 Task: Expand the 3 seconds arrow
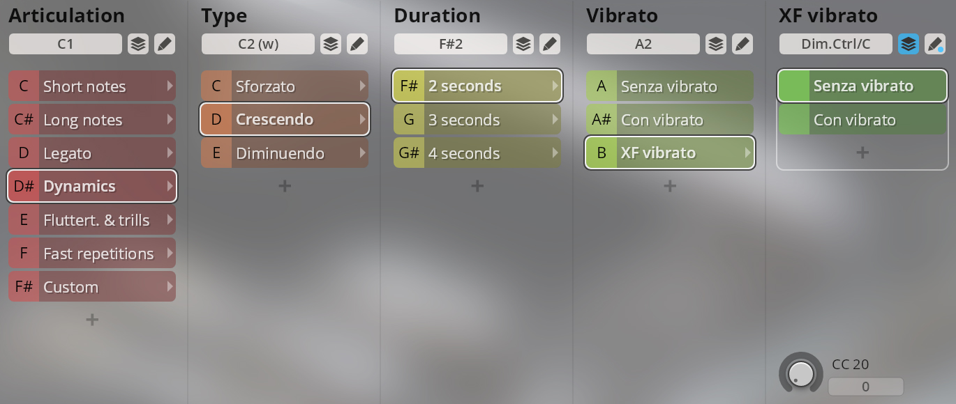click(x=555, y=120)
